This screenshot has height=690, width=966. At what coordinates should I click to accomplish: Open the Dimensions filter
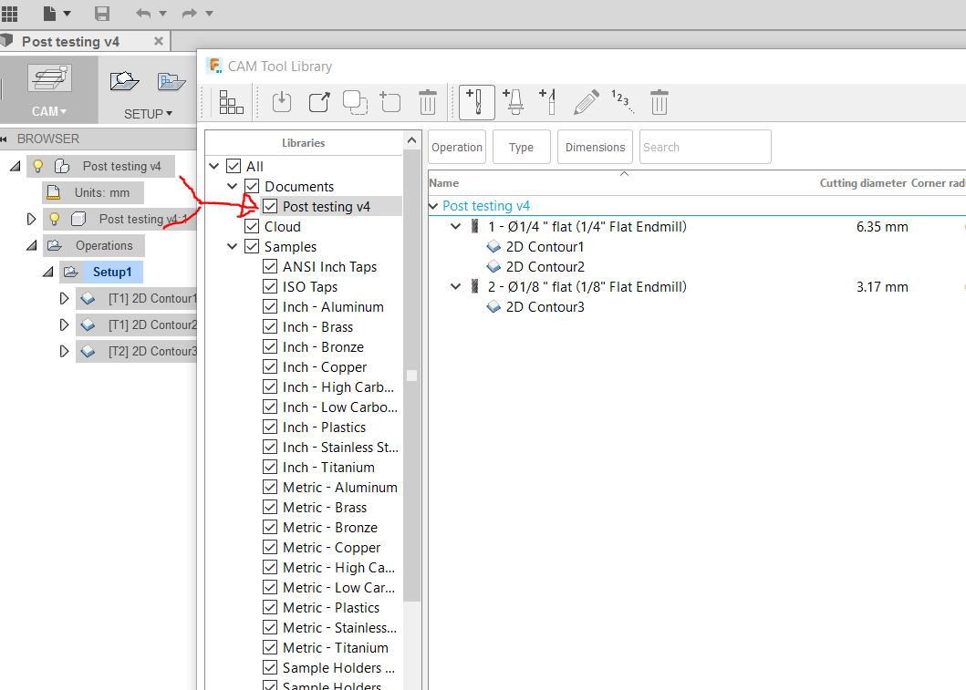pos(595,147)
